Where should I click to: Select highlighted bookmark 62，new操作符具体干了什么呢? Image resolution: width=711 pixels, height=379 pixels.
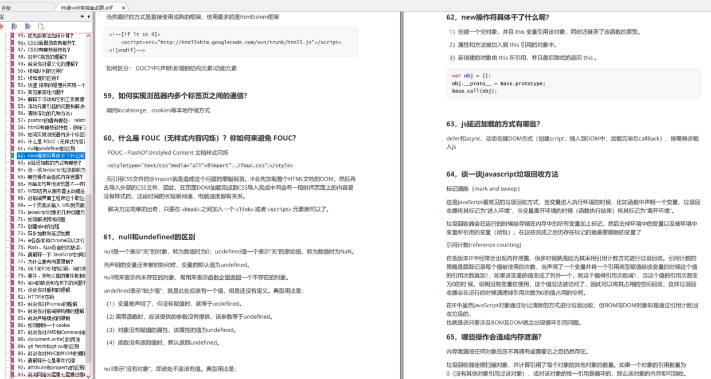(x=51, y=155)
